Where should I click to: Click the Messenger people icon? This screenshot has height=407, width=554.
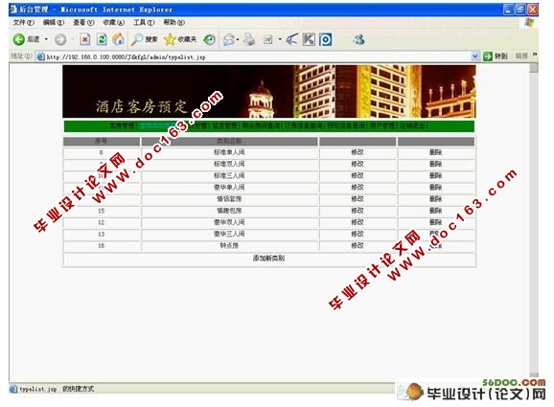pos(358,39)
